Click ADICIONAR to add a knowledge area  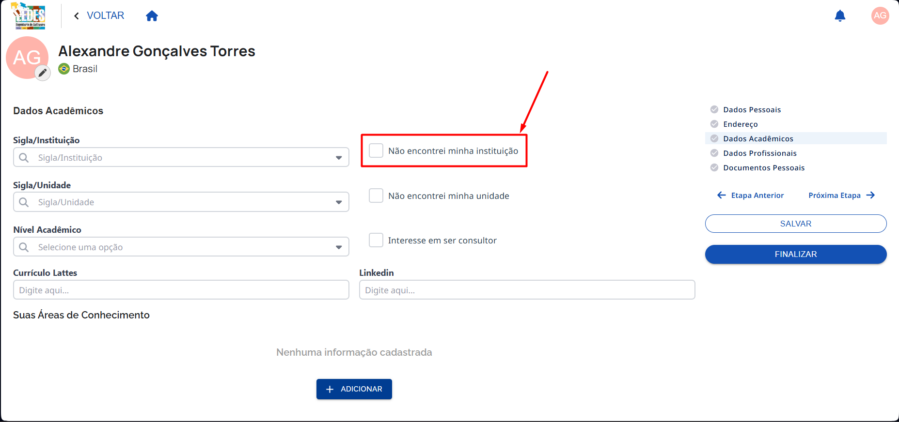(x=354, y=389)
